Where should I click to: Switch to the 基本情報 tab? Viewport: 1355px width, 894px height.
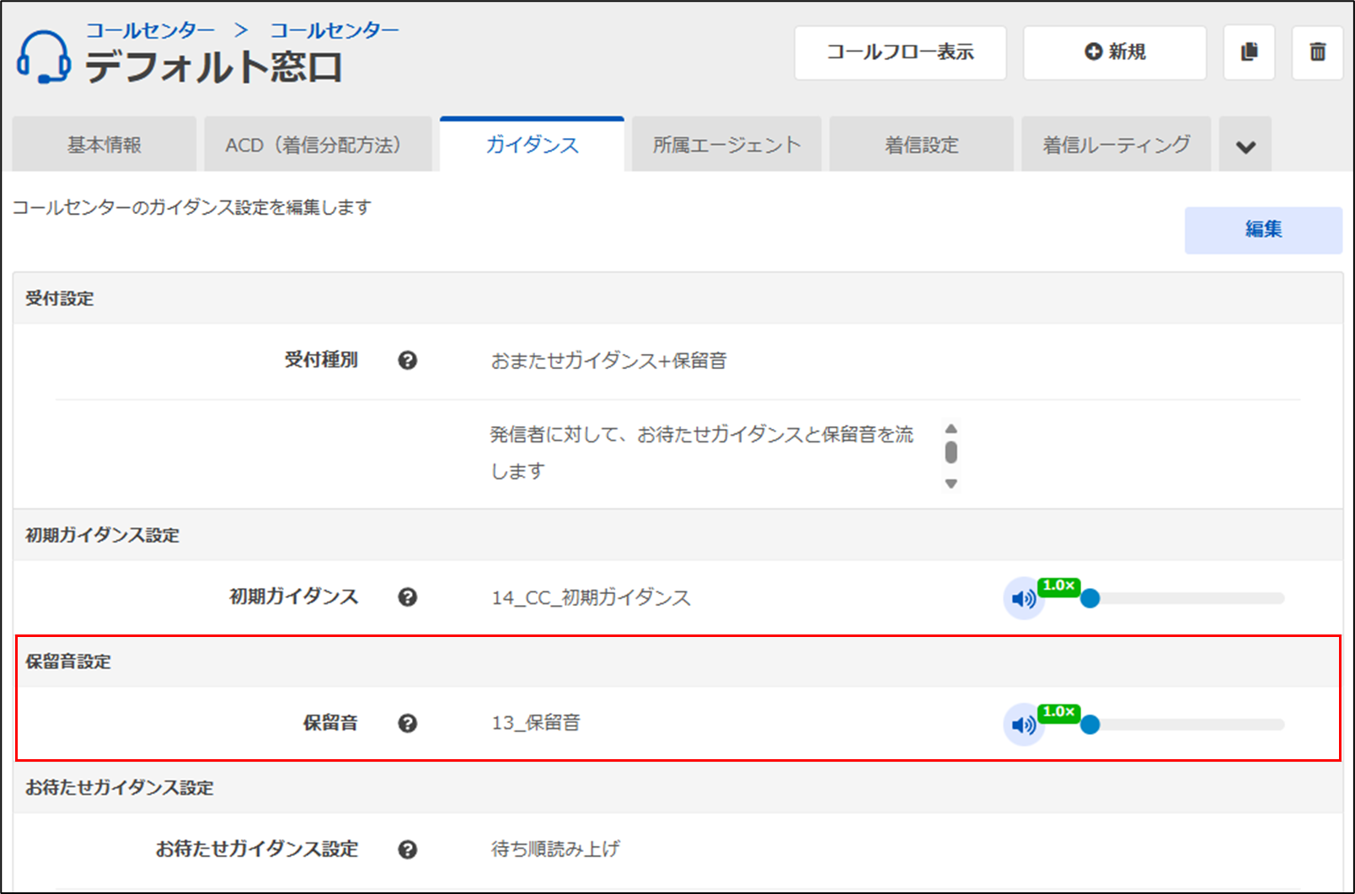(104, 145)
